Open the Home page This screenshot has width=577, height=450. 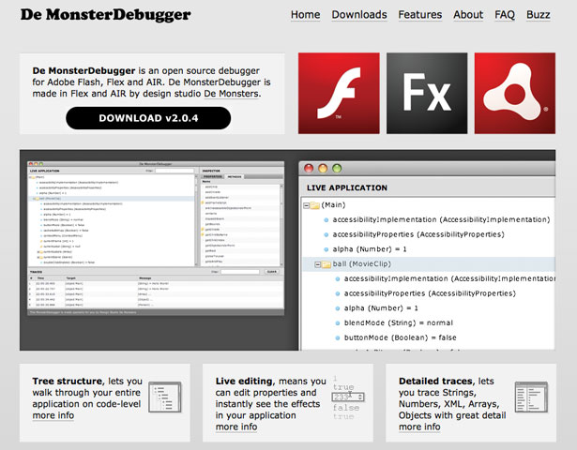[306, 15]
